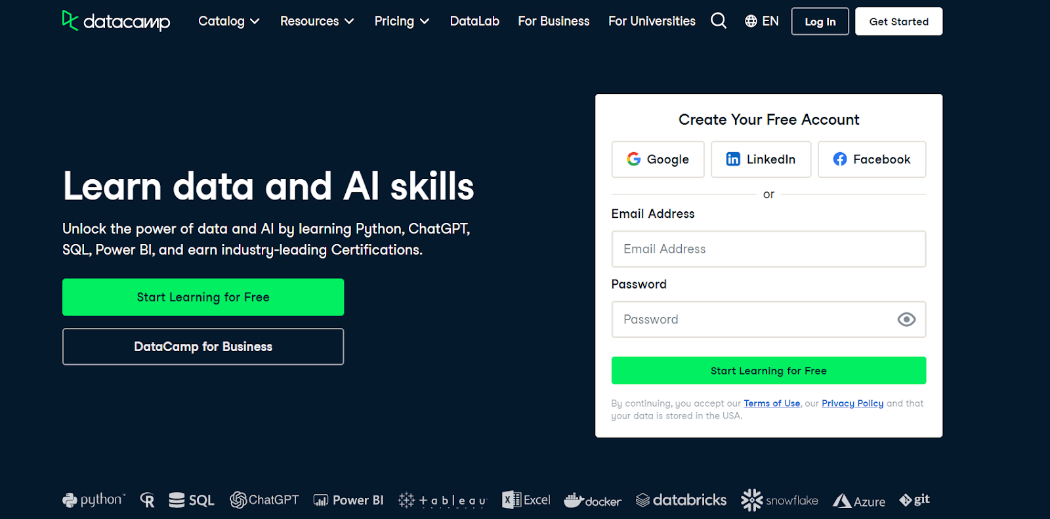1050x519 pixels.
Task: Click the Power BI logo
Action: click(348, 501)
